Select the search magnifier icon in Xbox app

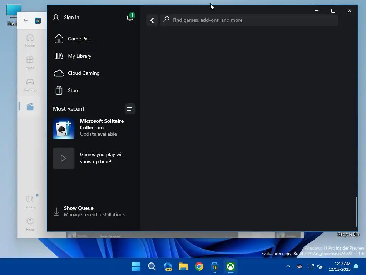[166, 19]
